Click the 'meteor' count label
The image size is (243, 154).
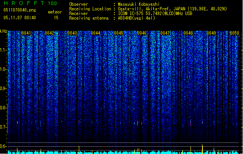(x=55, y=12)
